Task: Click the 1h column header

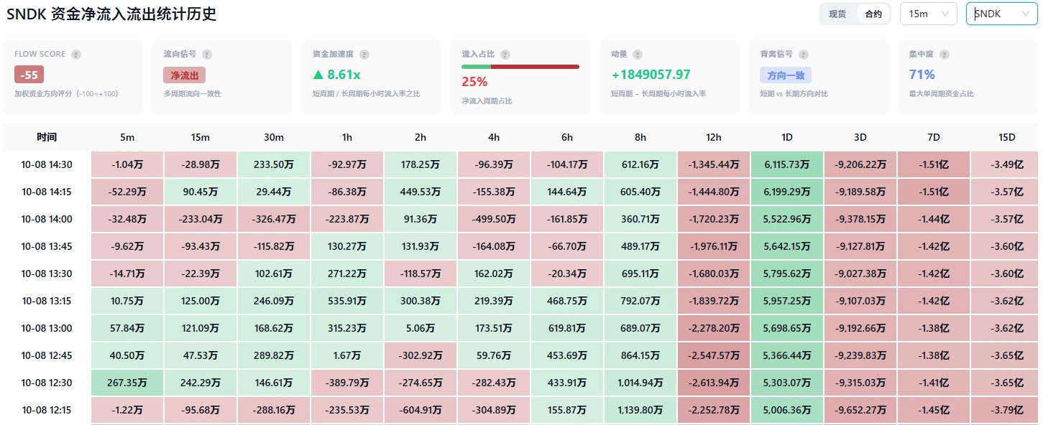Action: 347,137
